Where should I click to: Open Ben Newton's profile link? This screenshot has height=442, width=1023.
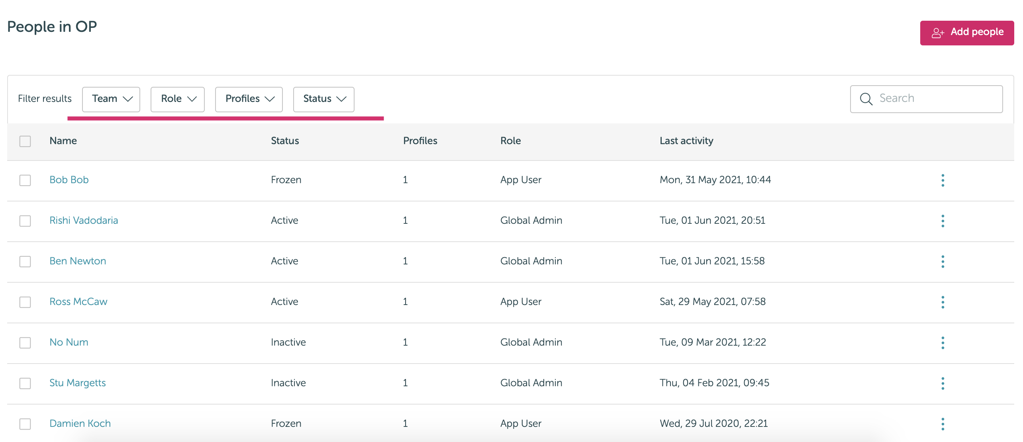click(x=78, y=261)
